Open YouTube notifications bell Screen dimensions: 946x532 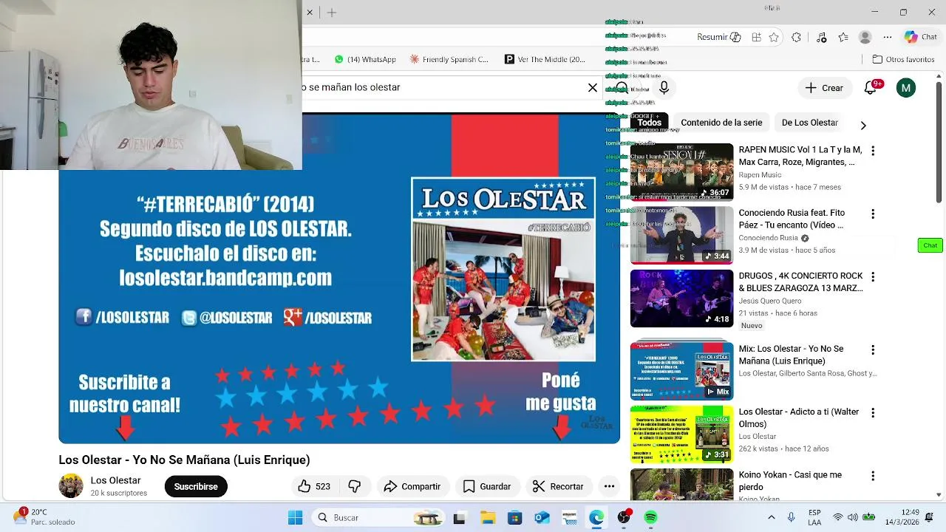coord(871,87)
